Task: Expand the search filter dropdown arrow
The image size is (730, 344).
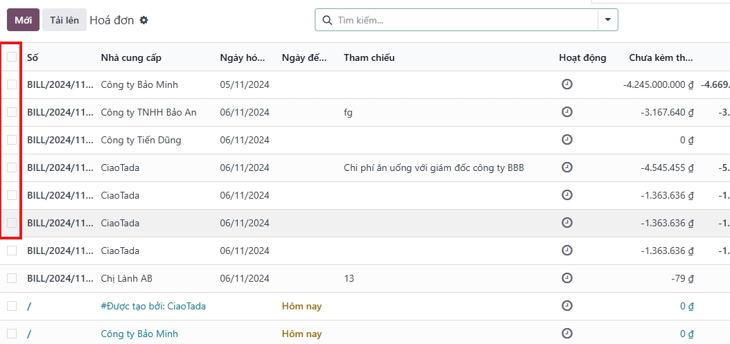Action: coord(607,20)
